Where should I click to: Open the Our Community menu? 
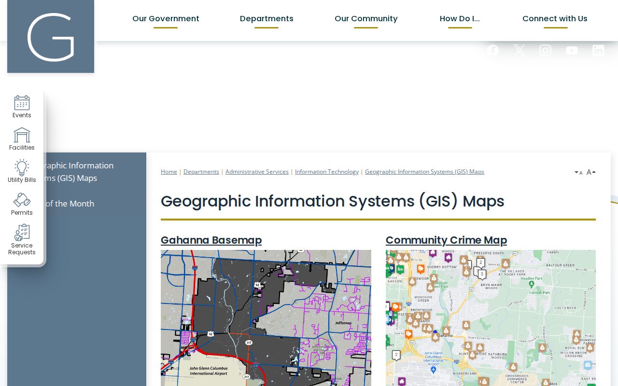(x=366, y=19)
